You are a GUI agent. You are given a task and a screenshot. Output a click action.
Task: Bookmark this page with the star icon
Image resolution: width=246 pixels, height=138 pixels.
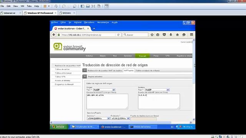[x=152, y=35]
